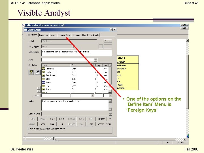
Task: Click the State attribute row icon
Action: click(44, 89)
